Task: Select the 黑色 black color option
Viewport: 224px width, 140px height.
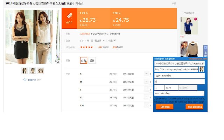Action: click(92, 61)
